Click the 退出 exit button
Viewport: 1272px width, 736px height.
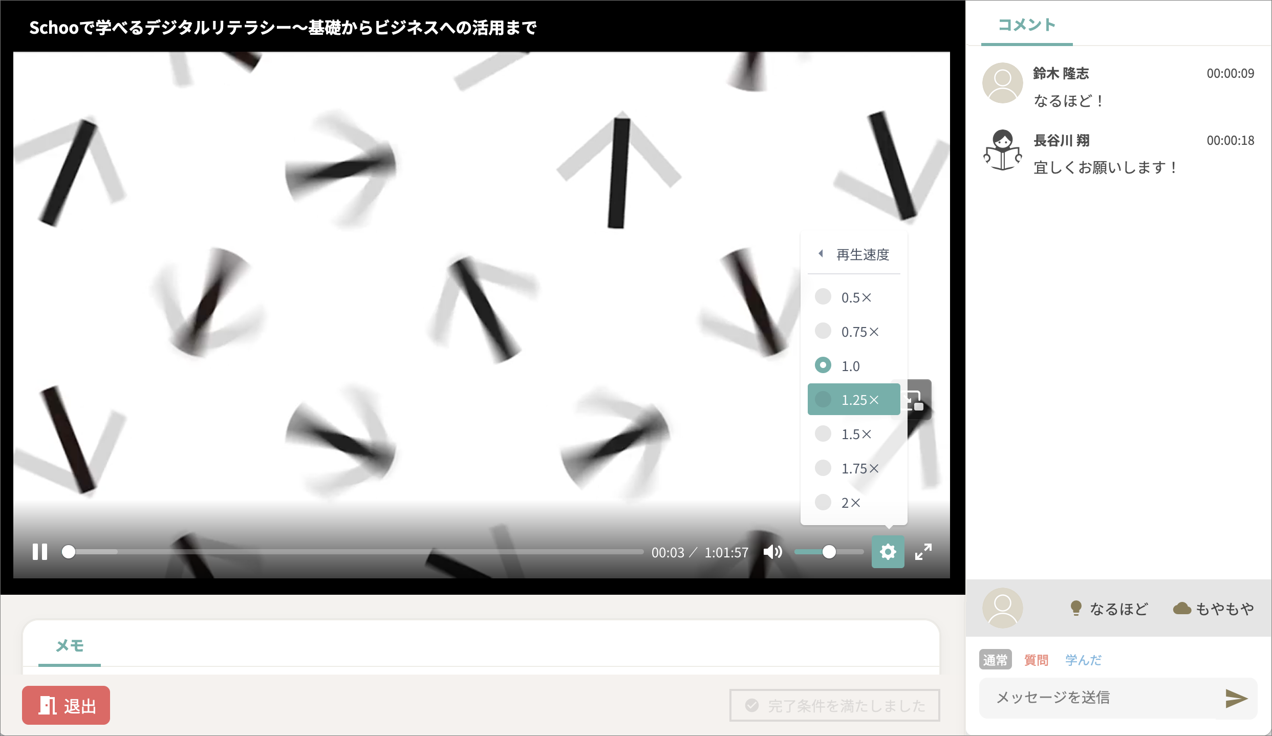click(x=66, y=705)
